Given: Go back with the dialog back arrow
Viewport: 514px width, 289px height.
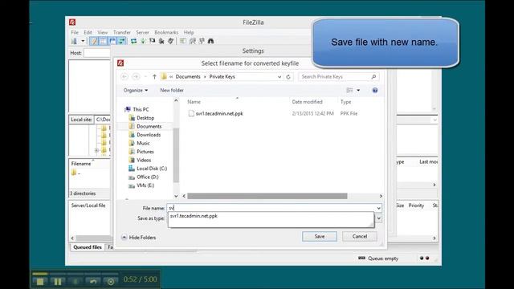Looking at the screenshot, I should click(124, 77).
